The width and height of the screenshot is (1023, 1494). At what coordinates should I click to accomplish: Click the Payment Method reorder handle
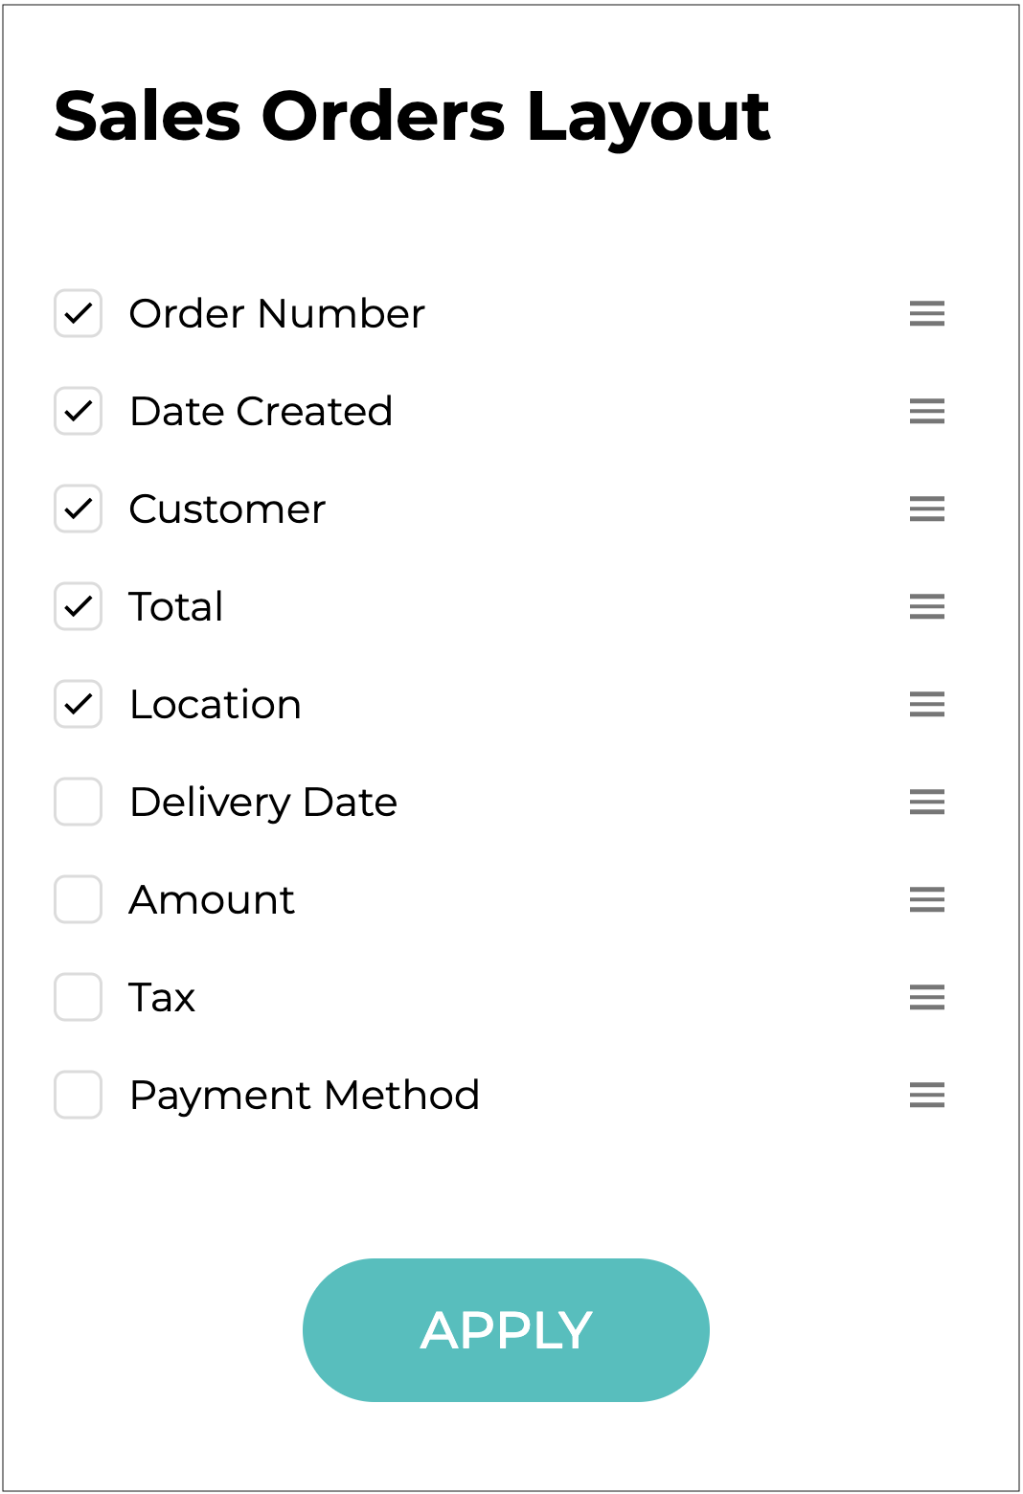pos(926,1095)
